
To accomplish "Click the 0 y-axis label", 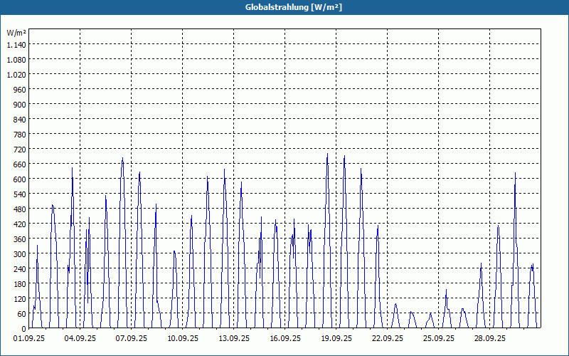I will tap(24, 329).
